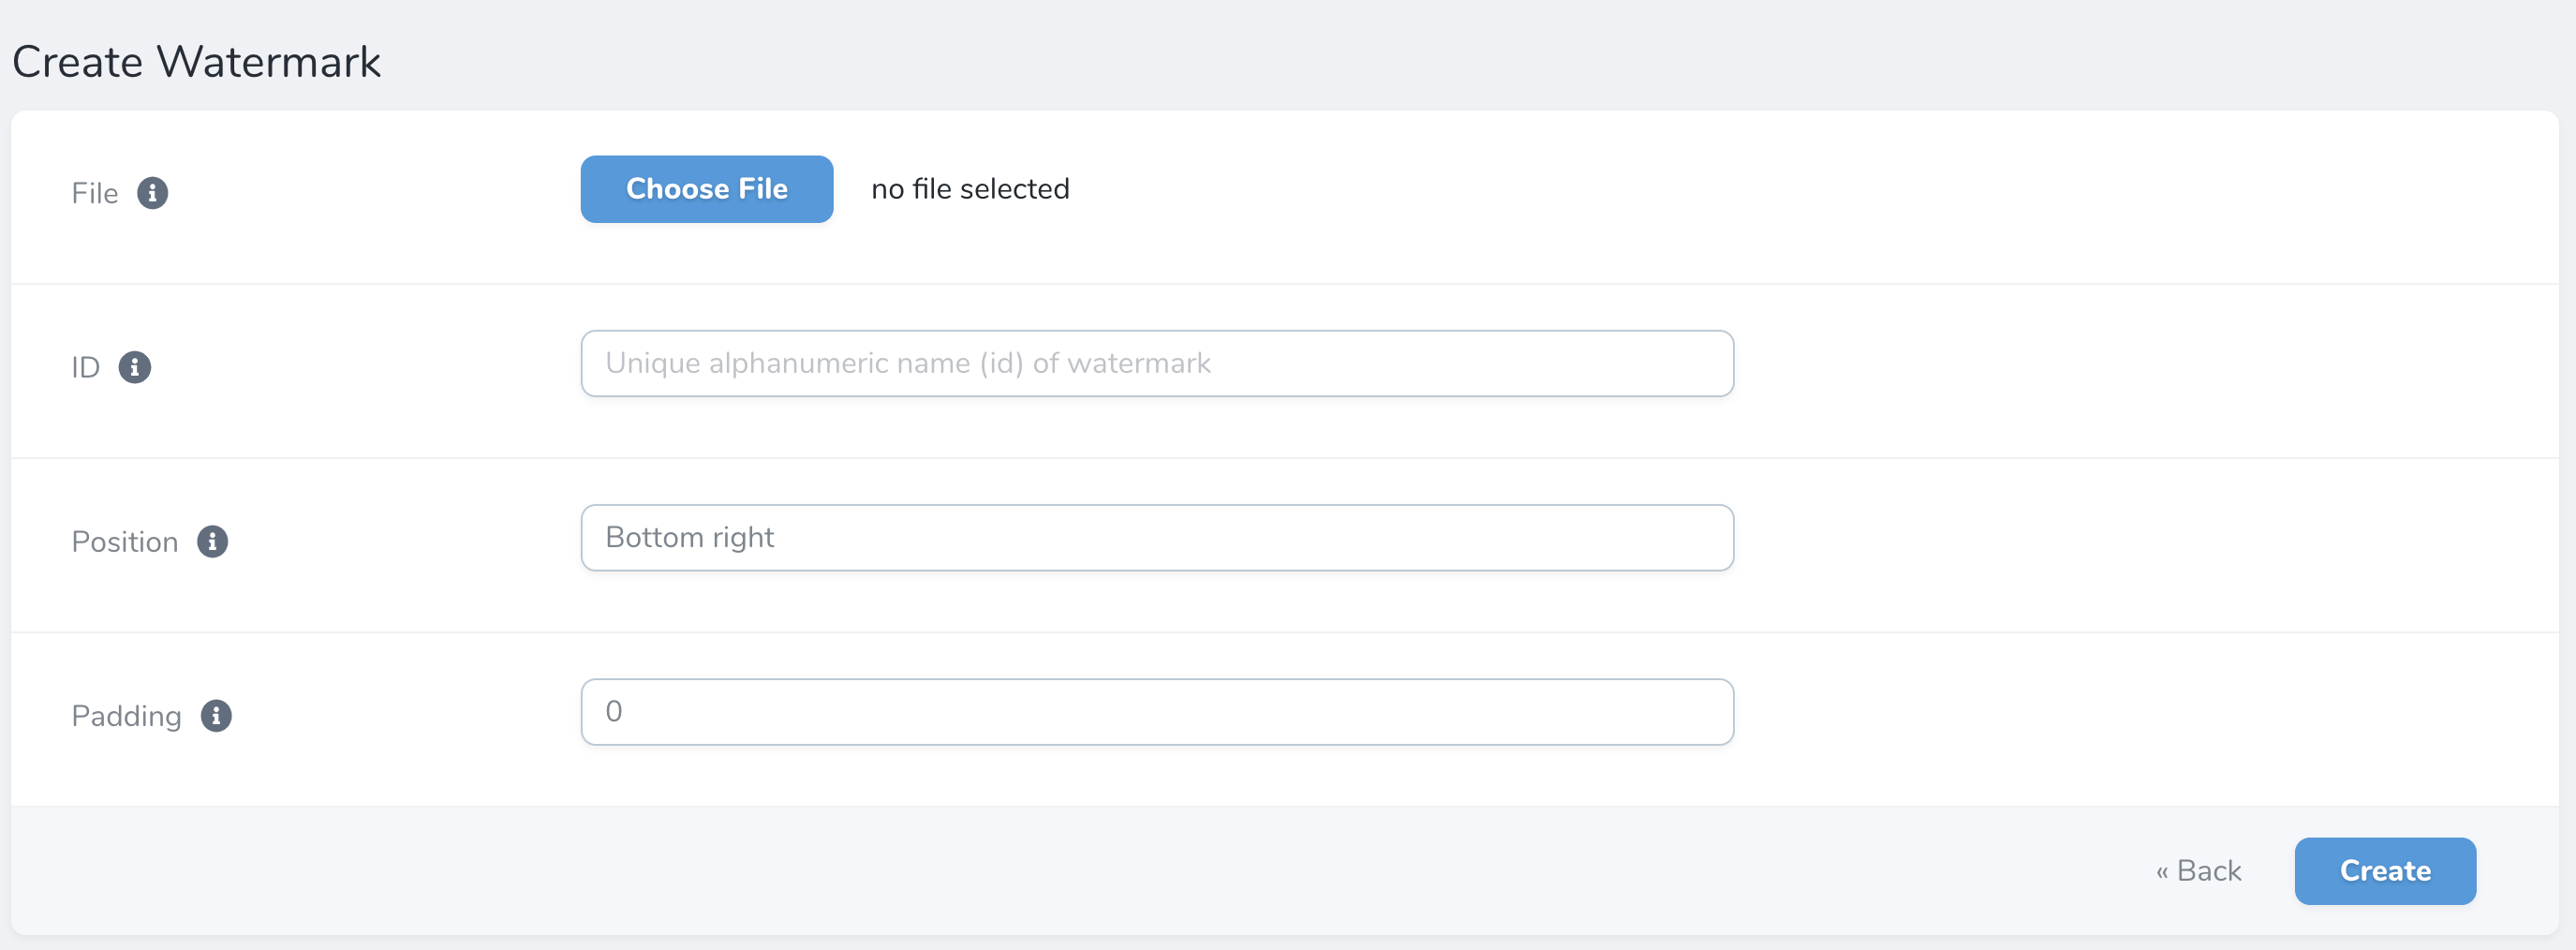The width and height of the screenshot is (2576, 950).
Task: Click the Create Watermark page heading
Action: 196,62
